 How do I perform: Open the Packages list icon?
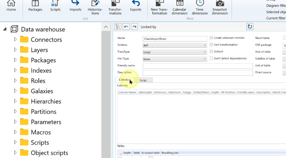pos(35,6)
